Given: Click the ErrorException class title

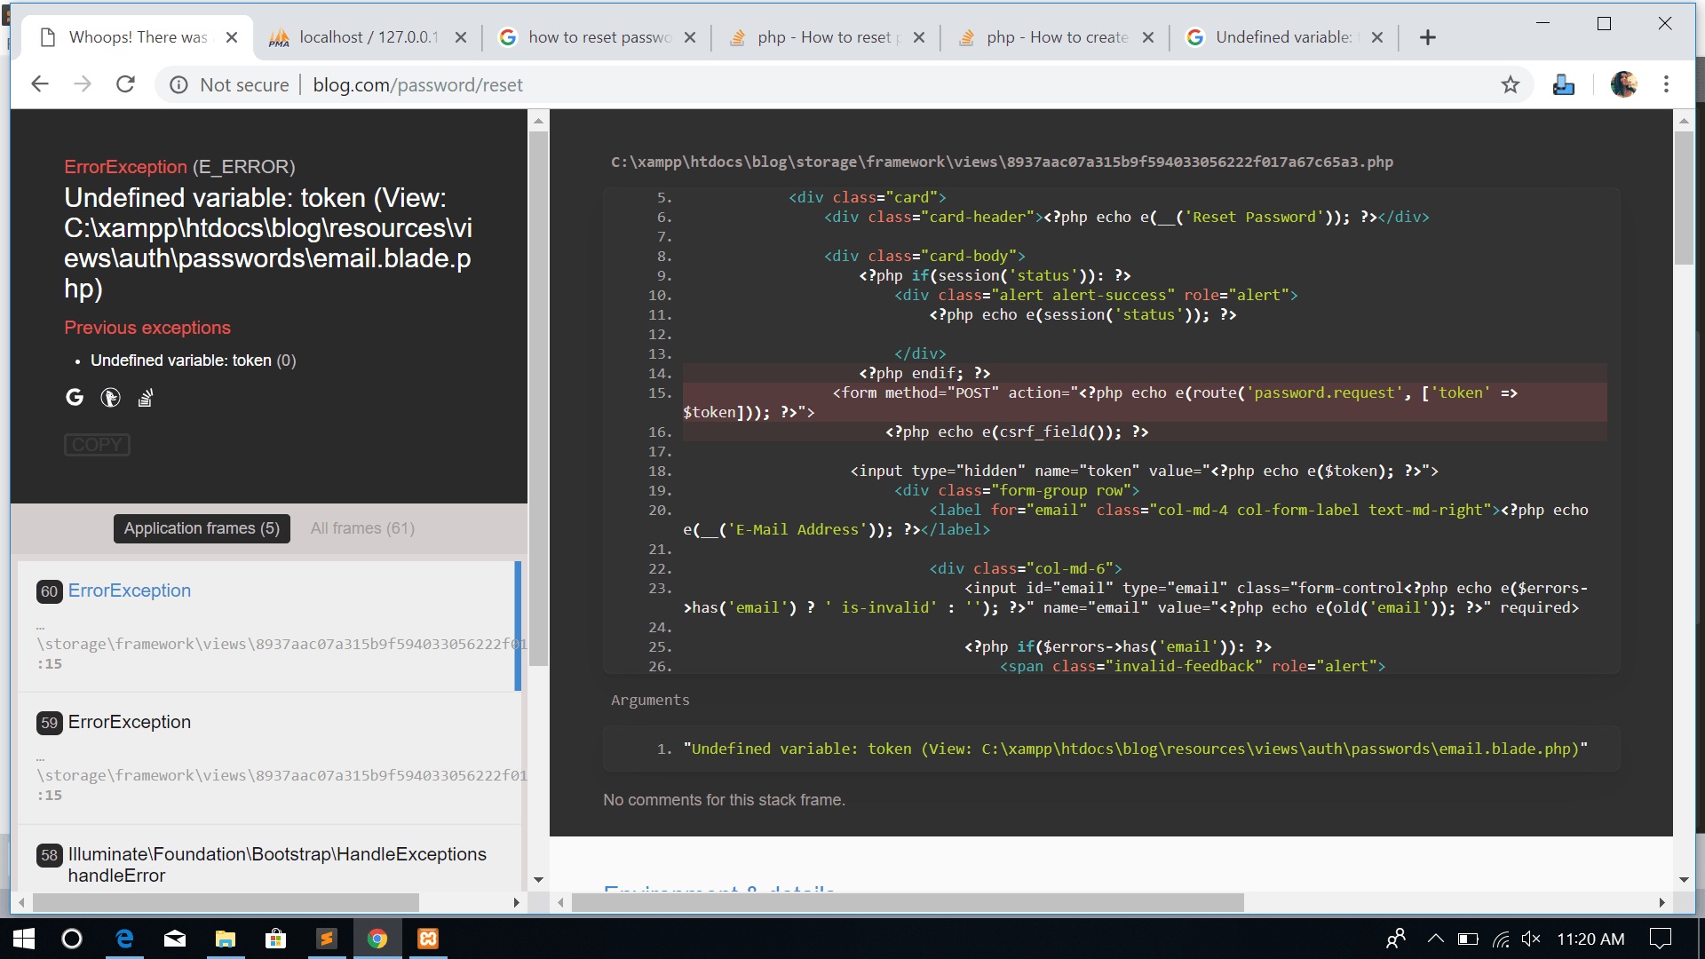Looking at the screenshot, I should (125, 167).
